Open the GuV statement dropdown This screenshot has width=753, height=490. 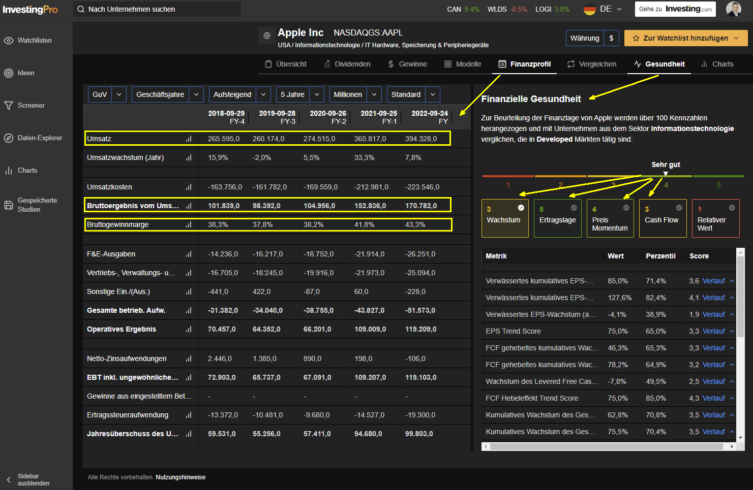click(107, 94)
